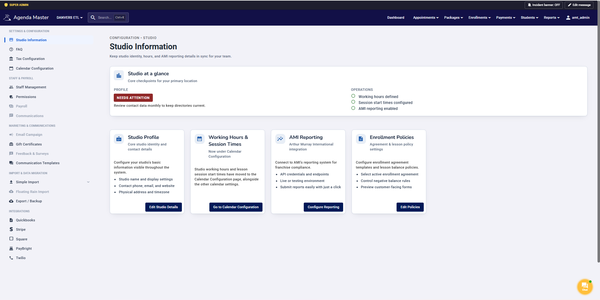Click the Square icon in Integrations
600x300 pixels.
(x=11, y=239)
